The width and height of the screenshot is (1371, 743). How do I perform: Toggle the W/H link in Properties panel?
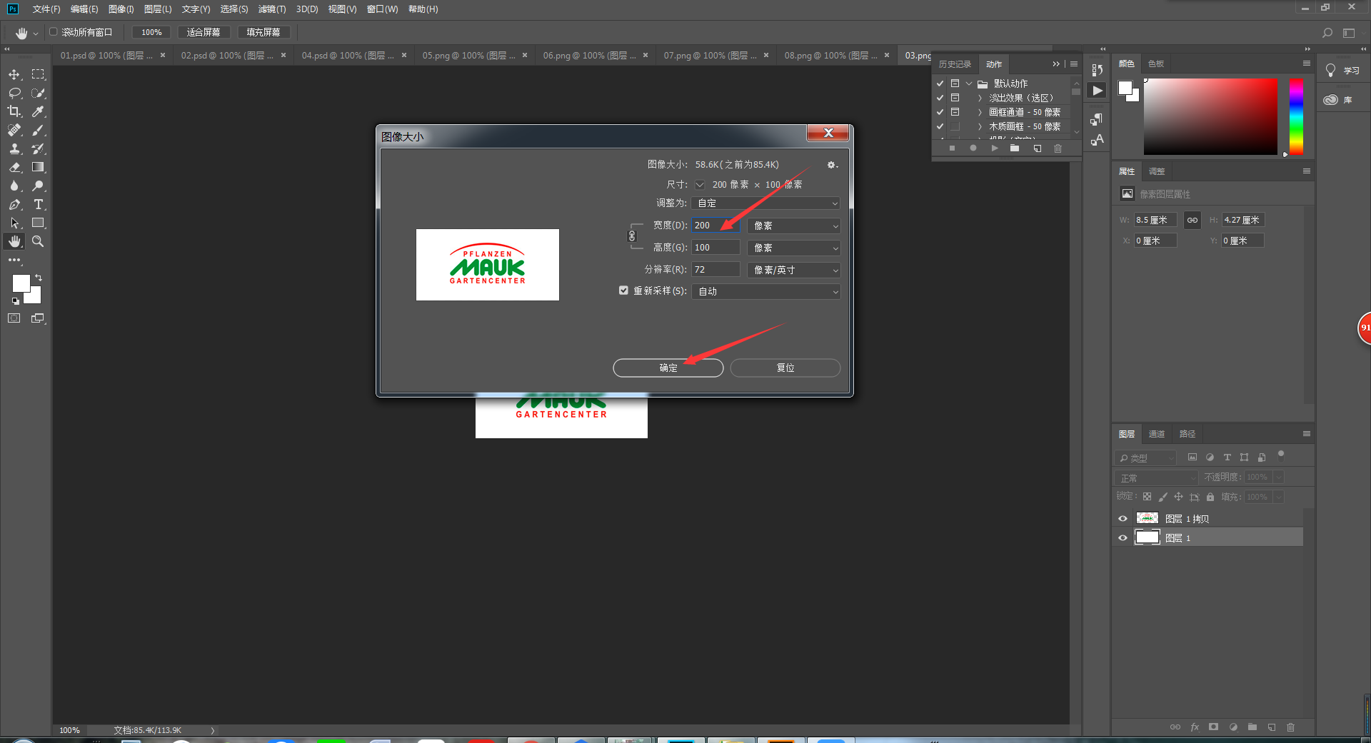coord(1192,220)
